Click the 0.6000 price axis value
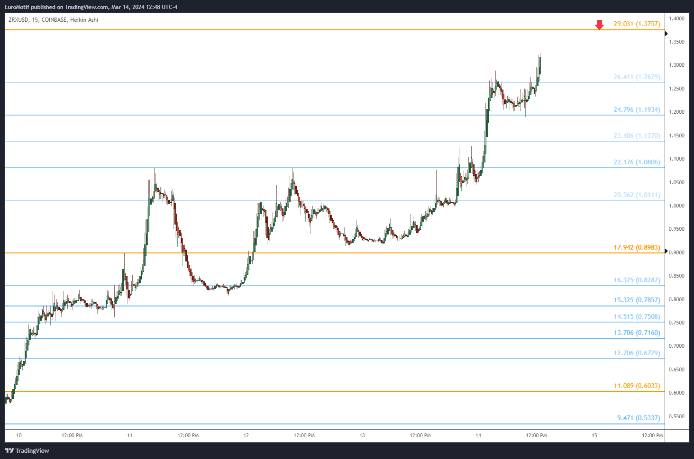The width and height of the screenshot is (694, 459). 676,393
